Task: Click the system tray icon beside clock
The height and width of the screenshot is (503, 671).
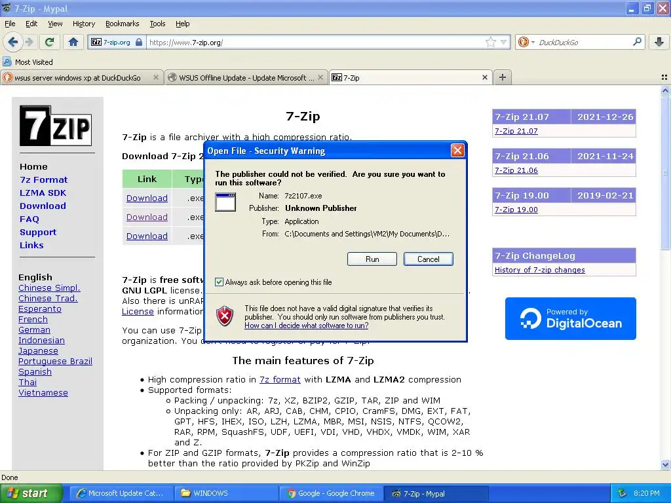Action: 623,493
